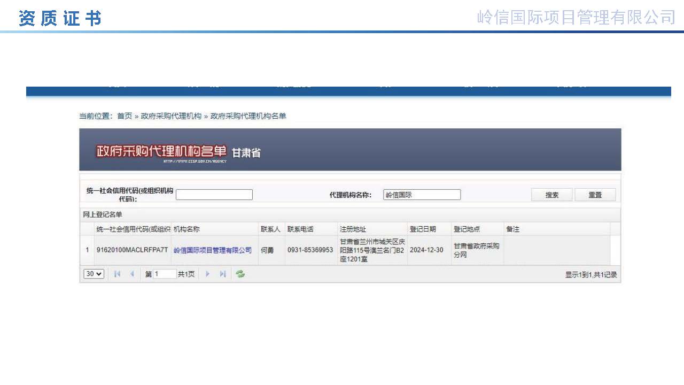Click the 搜索 search button
Screen dimensions: 684x385
click(552, 195)
